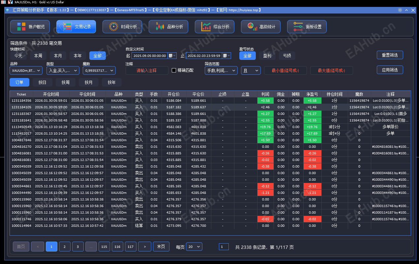Sort by the 开仓时间 column header
This screenshot has width=419, height=264.
click(51, 94)
